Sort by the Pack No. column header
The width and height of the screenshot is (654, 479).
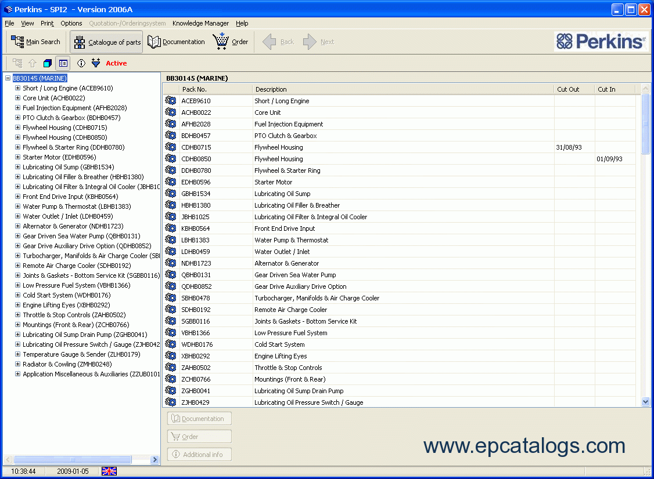click(x=215, y=89)
